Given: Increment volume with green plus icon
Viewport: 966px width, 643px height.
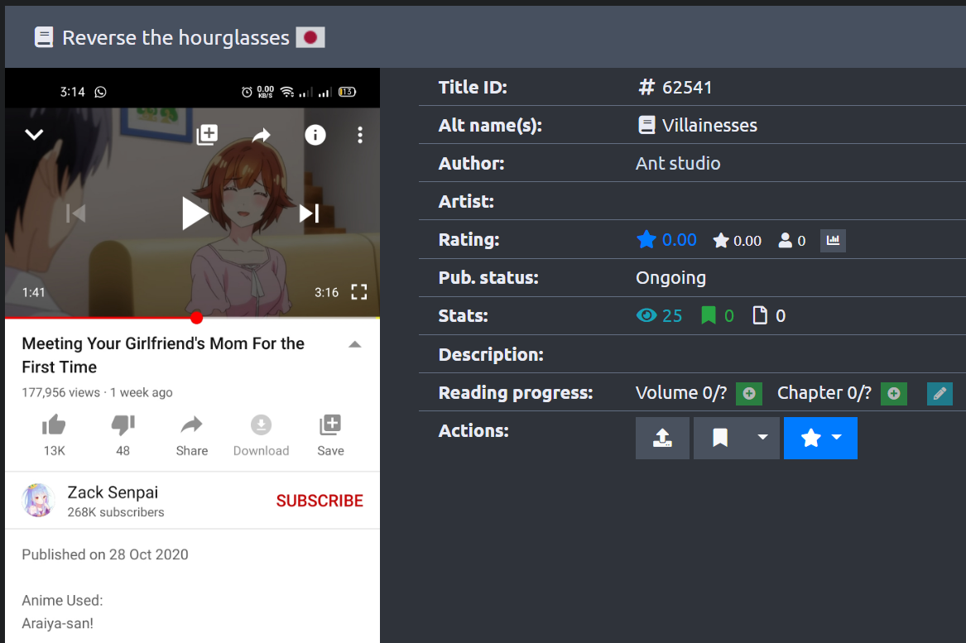Looking at the screenshot, I should (x=748, y=394).
